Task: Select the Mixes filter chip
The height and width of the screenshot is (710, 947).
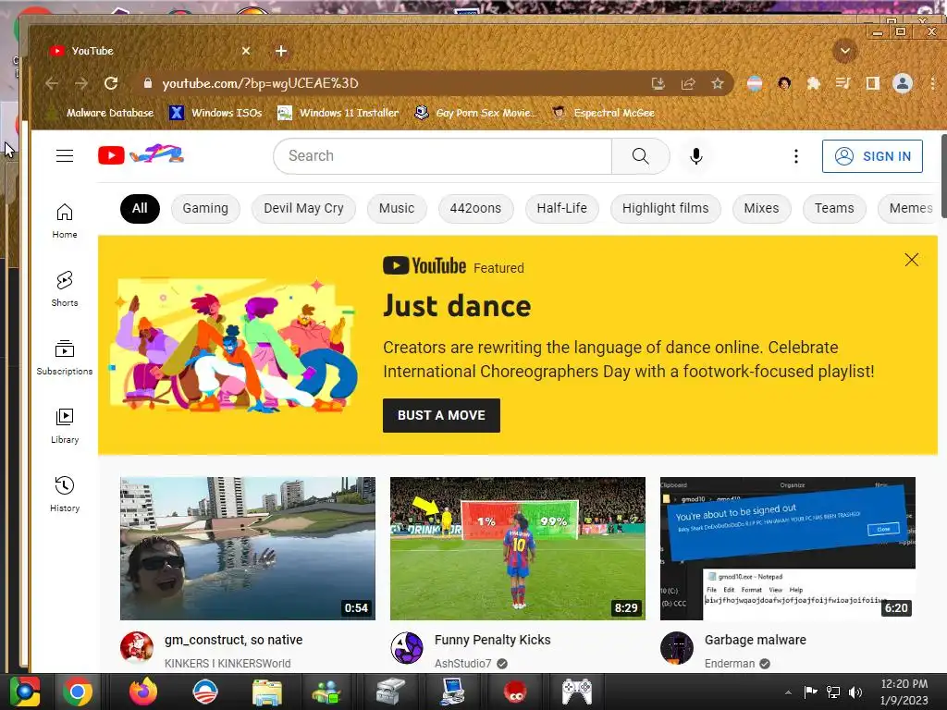Action: coord(762,208)
